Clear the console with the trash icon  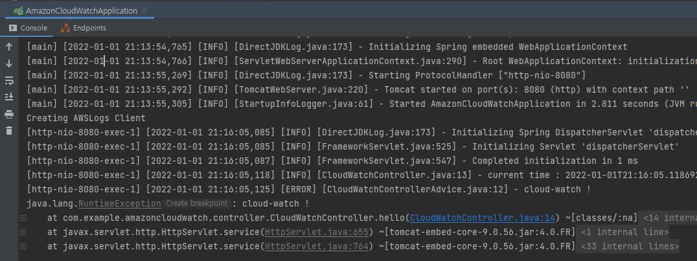(9, 131)
